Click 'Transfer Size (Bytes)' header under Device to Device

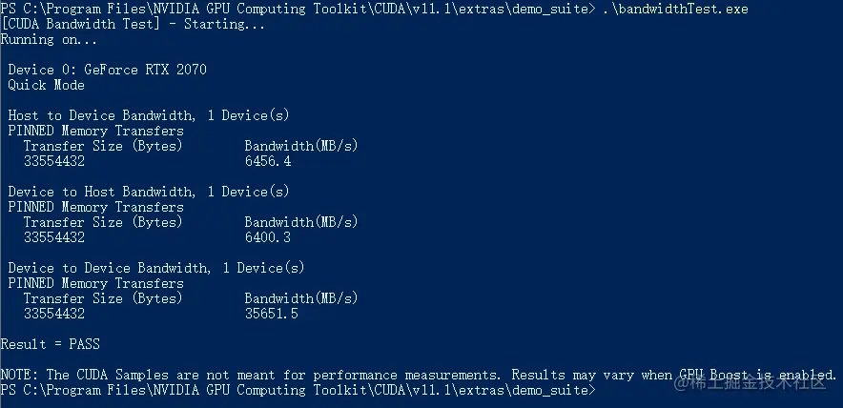point(103,298)
